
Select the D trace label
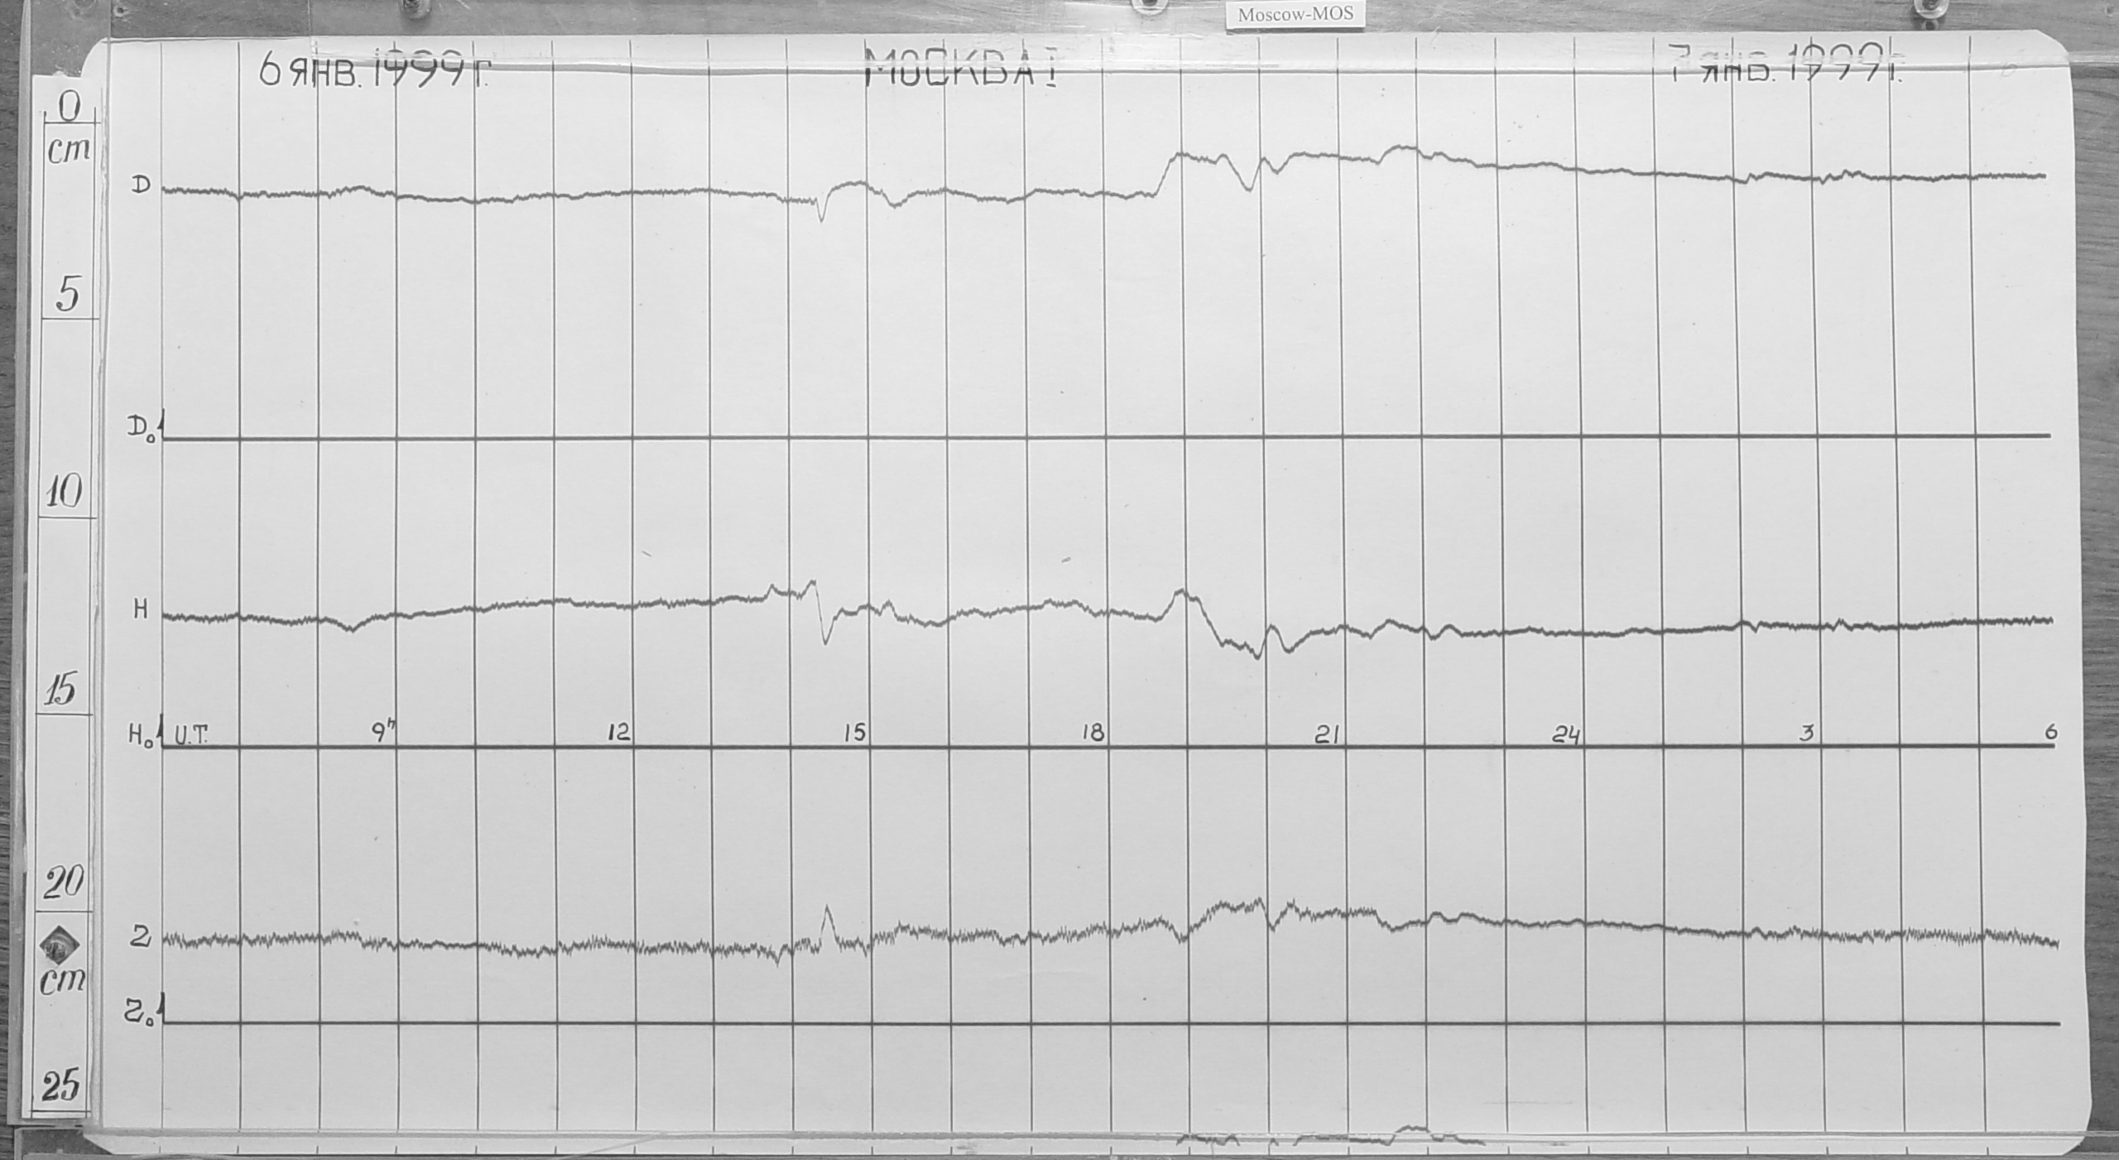(x=142, y=186)
